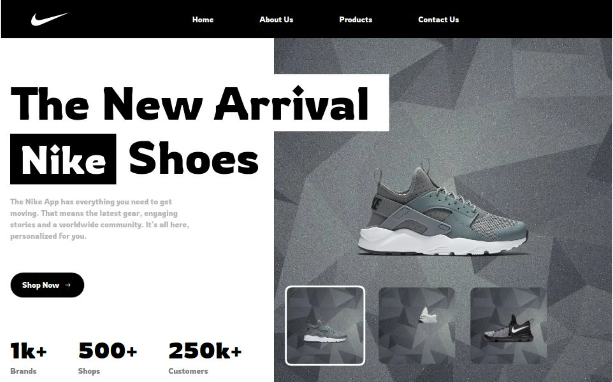Screen dimensions: 613x382
Task: Click the arrow icon inside Shop Now
Action: point(68,285)
